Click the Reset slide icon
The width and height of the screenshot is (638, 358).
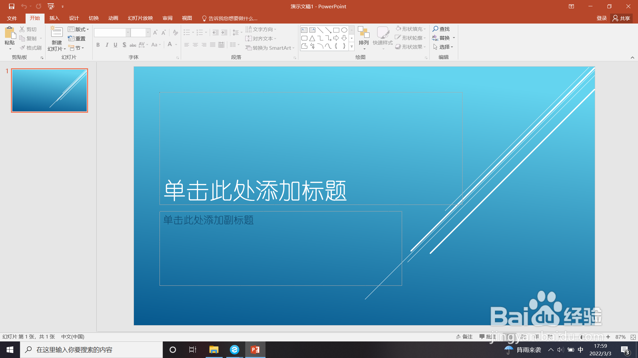point(71,38)
